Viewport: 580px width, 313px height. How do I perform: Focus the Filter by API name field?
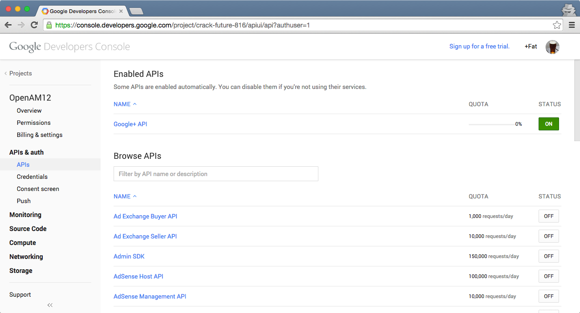point(216,174)
